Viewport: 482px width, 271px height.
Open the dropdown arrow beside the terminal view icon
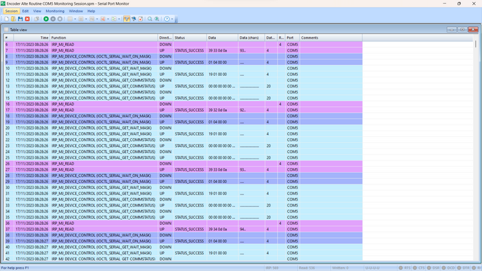[x=108, y=19]
